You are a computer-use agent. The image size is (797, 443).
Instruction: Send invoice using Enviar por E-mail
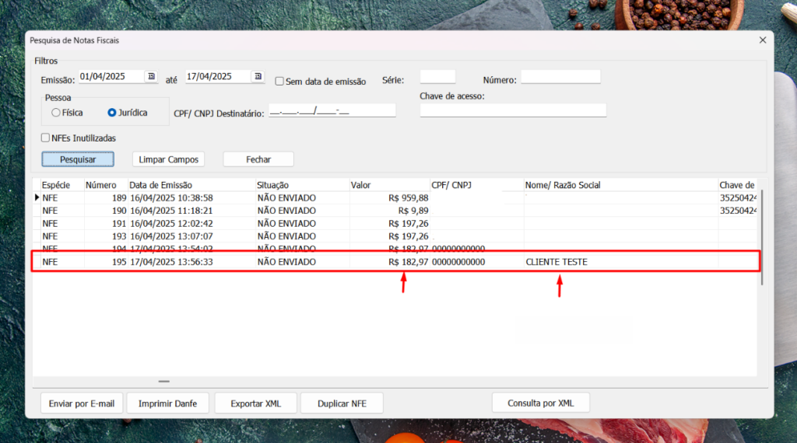coord(82,403)
